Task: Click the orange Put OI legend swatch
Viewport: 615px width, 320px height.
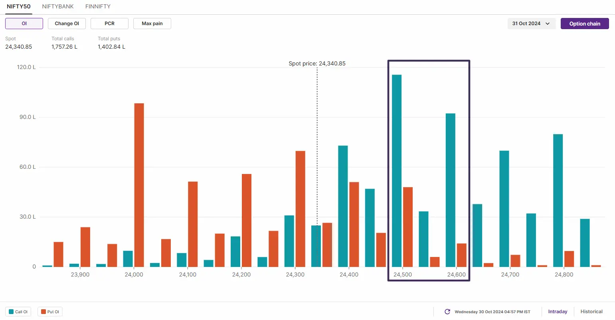Action: [44, 312]
